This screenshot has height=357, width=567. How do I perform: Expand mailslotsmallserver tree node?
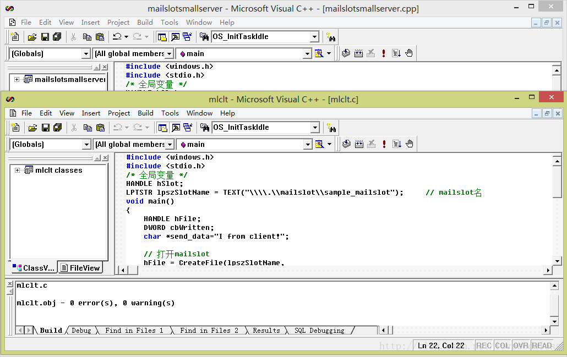click(17, 80)
